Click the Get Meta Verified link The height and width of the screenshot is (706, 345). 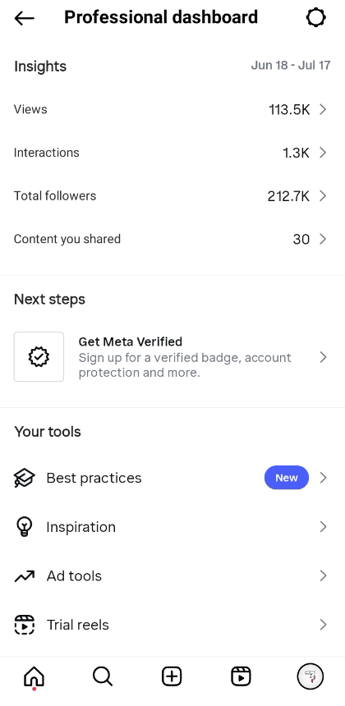point(130,342)
